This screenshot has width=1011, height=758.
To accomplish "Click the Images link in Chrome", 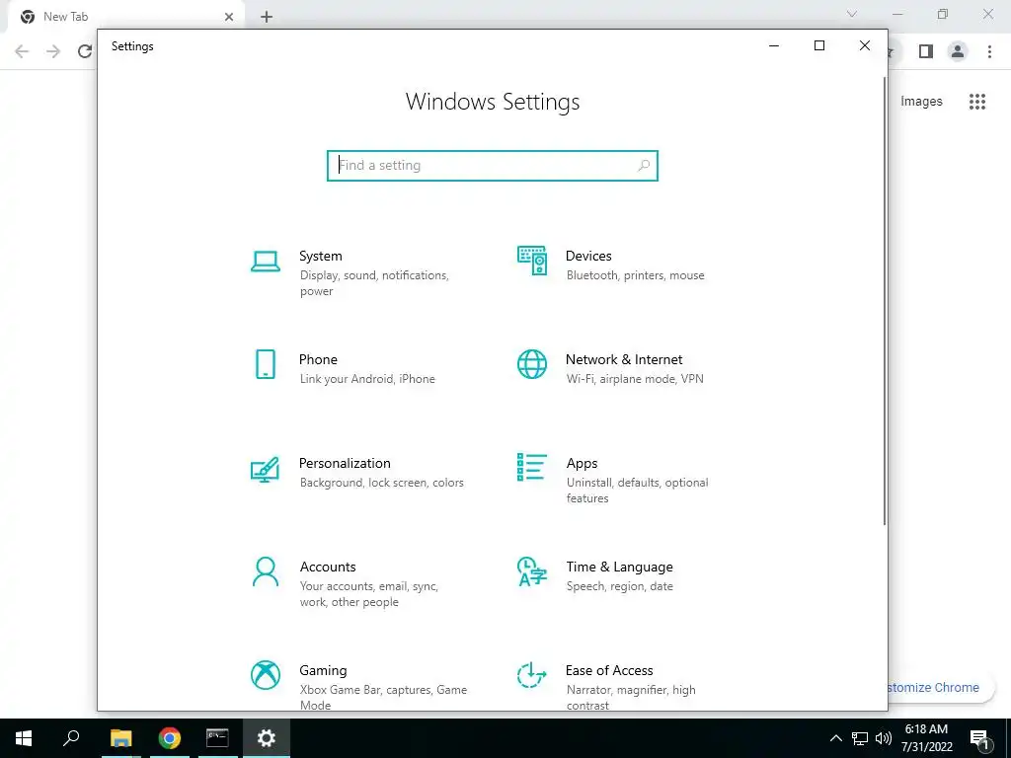I will (x=921, y=102).
